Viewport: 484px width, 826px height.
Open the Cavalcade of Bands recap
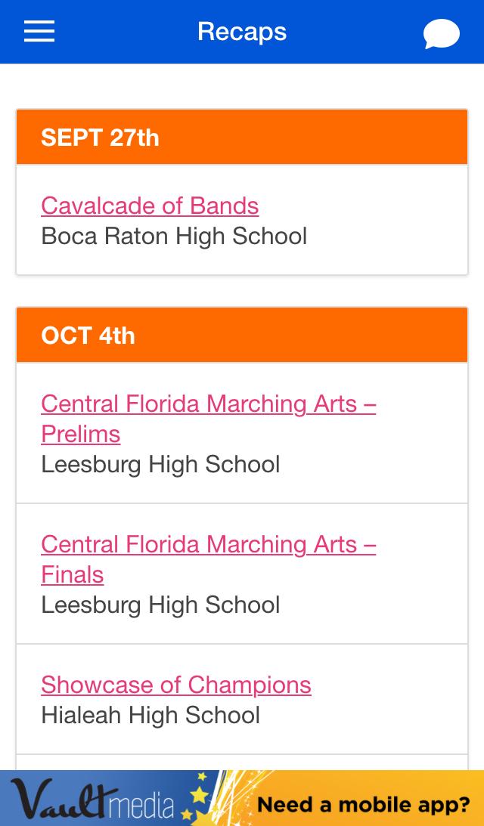[150, 206]
